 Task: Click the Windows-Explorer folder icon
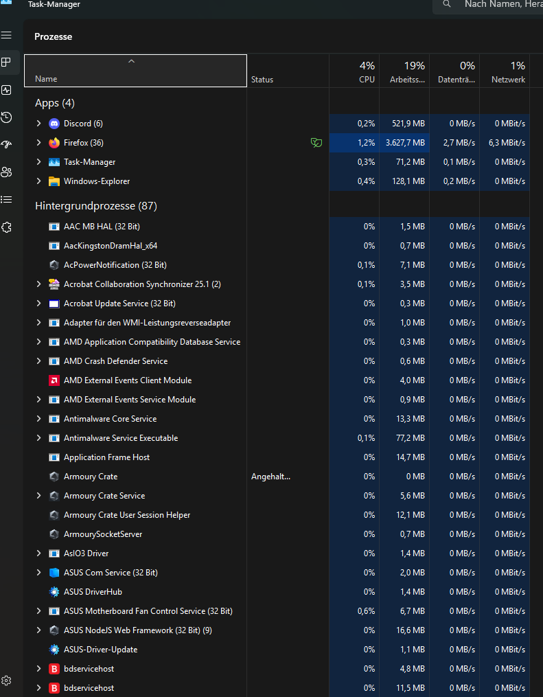(x=54, y=181)
